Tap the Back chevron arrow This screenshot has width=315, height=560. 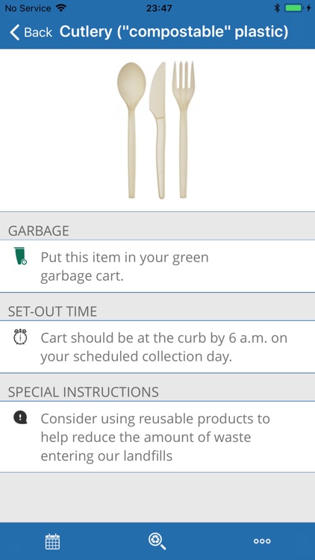pos(14,32)
